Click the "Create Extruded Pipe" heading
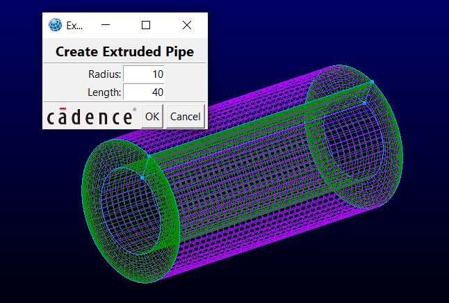Screen dimensions: 449x303 coord(124,51)
